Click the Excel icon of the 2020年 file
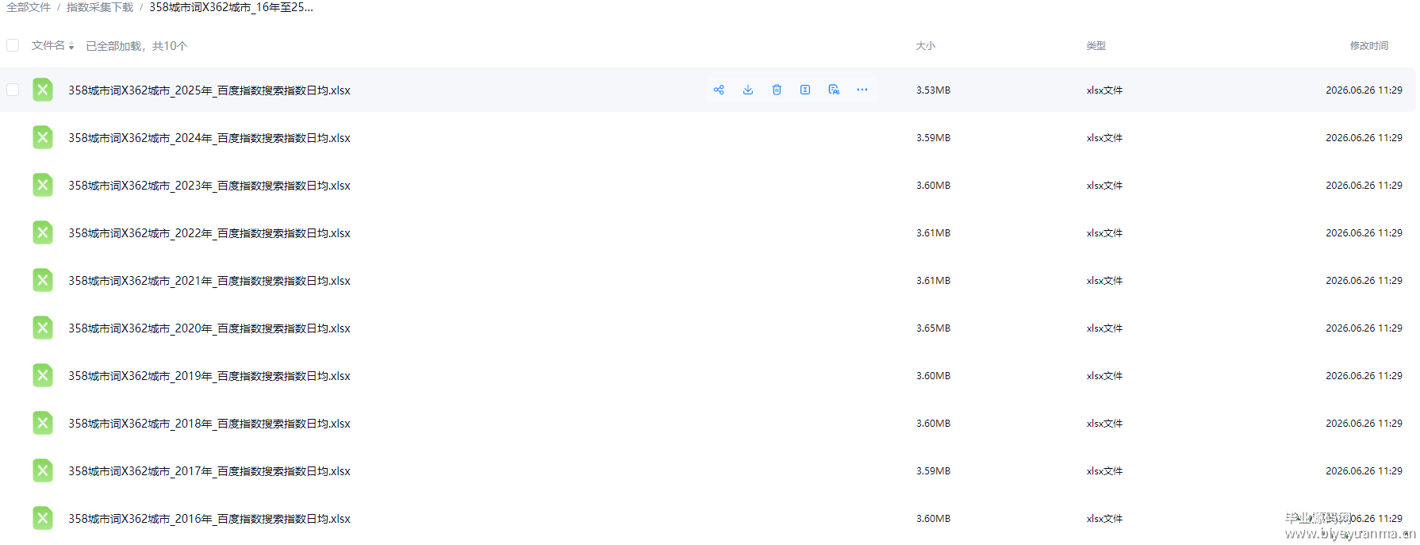 point(43,328)
